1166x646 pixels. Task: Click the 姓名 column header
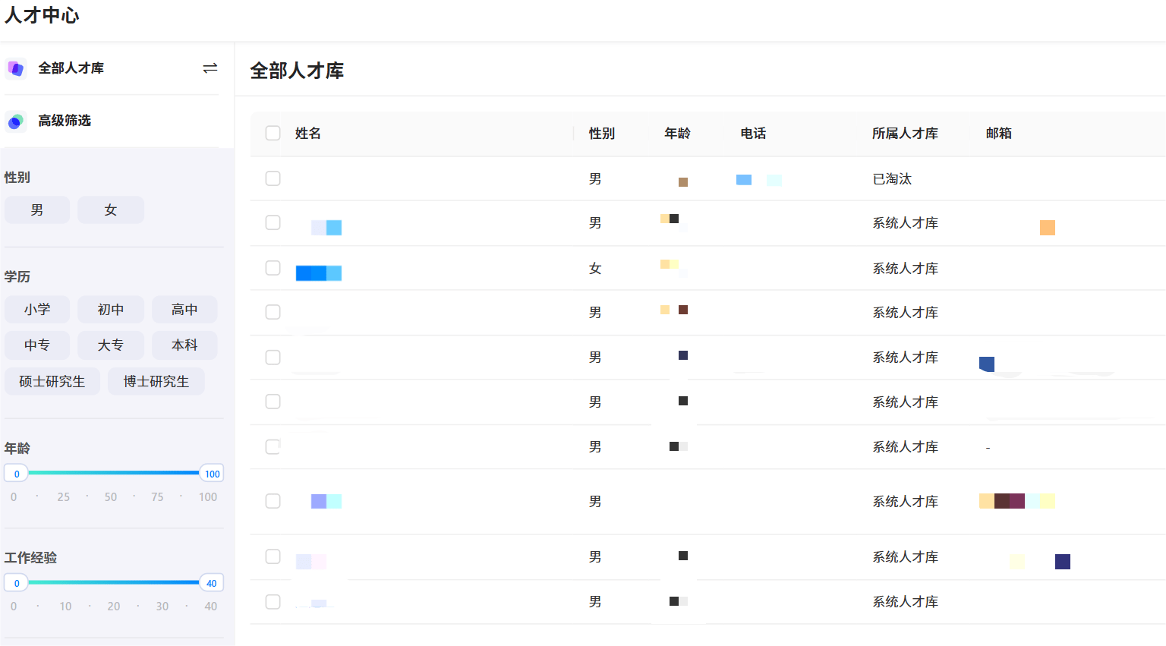[308, 134]
